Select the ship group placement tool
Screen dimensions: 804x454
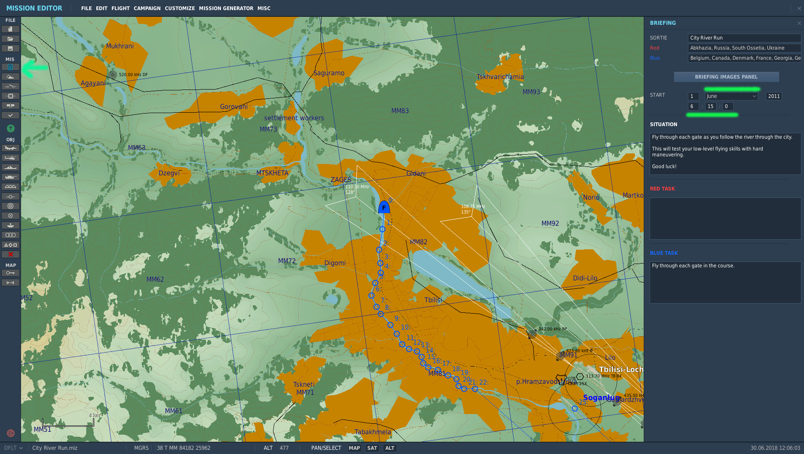click(11, 167)
